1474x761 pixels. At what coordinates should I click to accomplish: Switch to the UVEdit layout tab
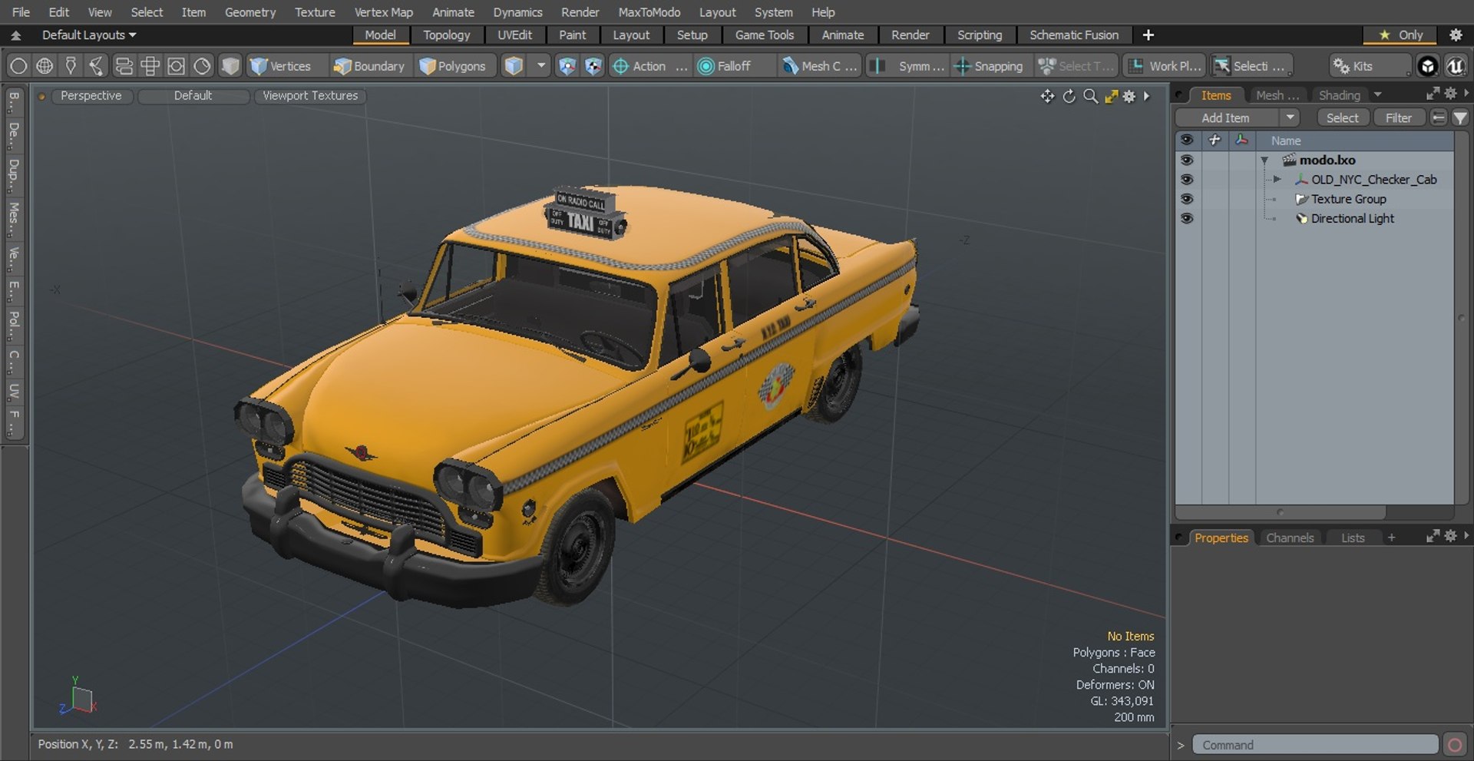514,35
